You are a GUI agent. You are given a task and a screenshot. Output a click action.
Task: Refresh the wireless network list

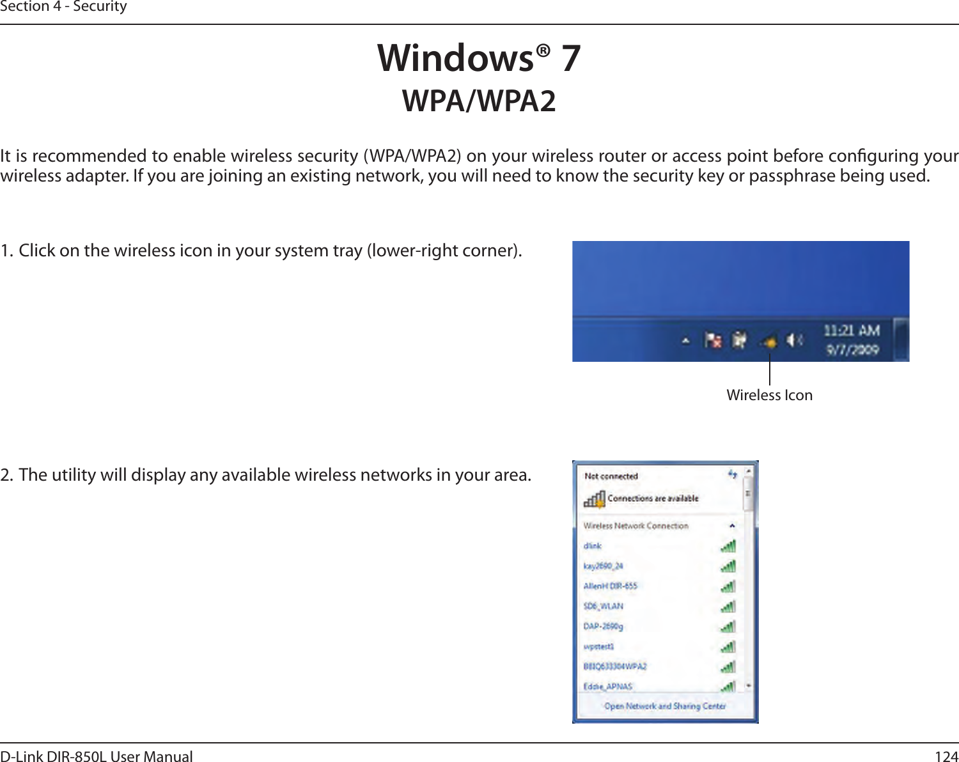pyautogui.click(x=733, y=475)
